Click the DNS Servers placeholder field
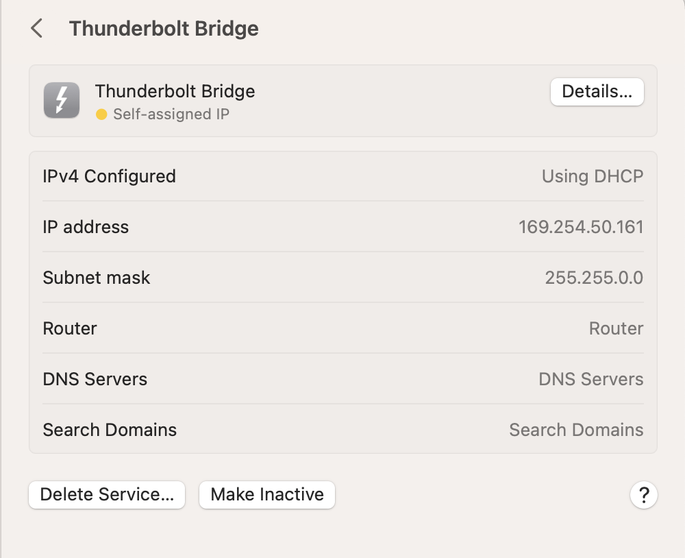The image size is (685, 558). pos(591,379)
